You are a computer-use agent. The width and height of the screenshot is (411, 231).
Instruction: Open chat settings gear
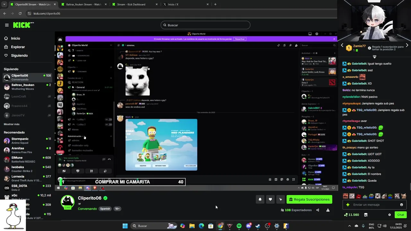point(389,215)
